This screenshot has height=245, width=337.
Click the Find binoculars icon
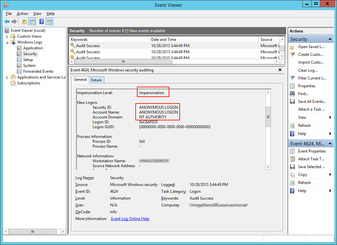(292, 94)
